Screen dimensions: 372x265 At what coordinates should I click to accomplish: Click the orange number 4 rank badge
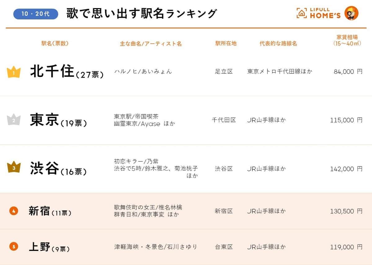click(x=14, y=211)
